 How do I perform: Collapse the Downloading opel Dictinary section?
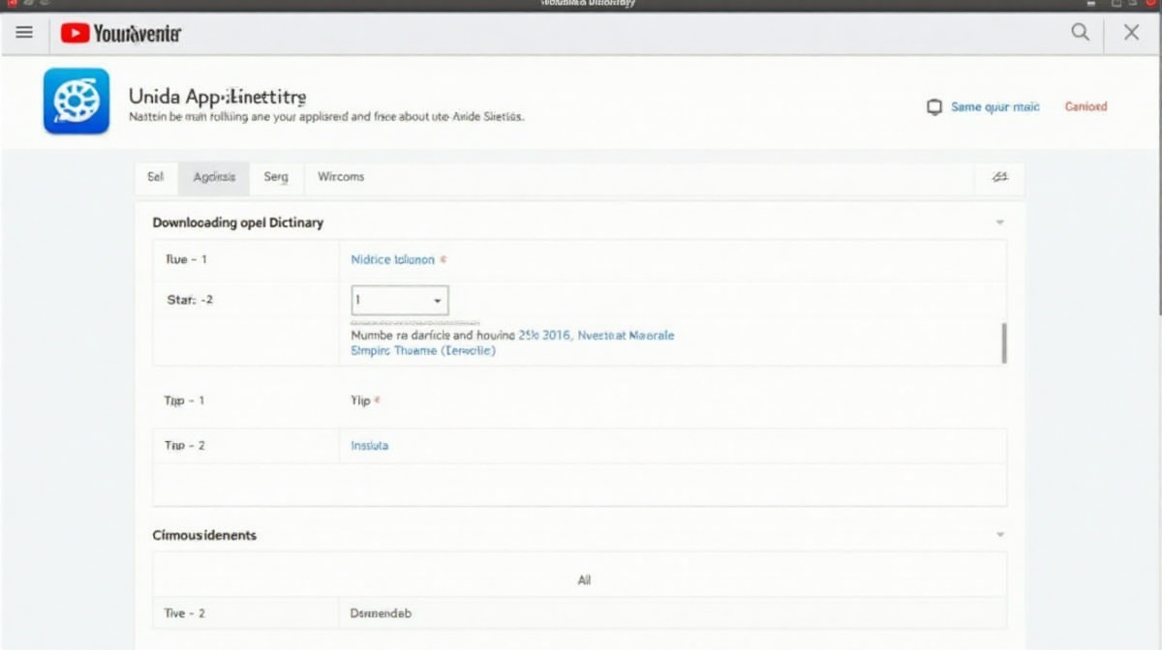(999, 222)
